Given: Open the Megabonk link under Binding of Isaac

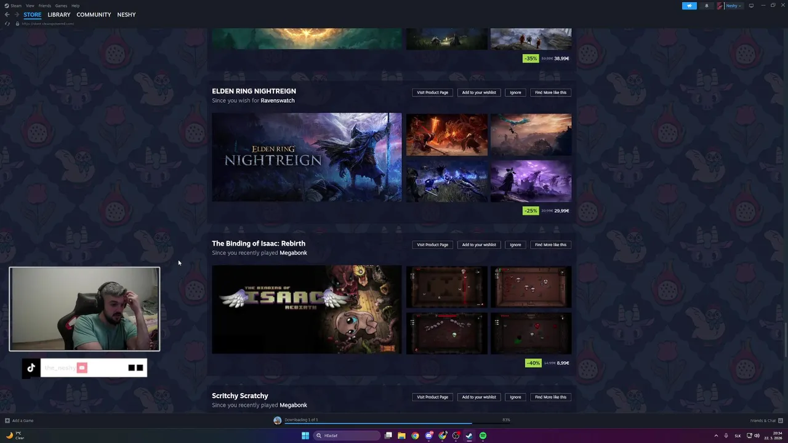Looking at the screenshot, I should click(x=293, y=253).
